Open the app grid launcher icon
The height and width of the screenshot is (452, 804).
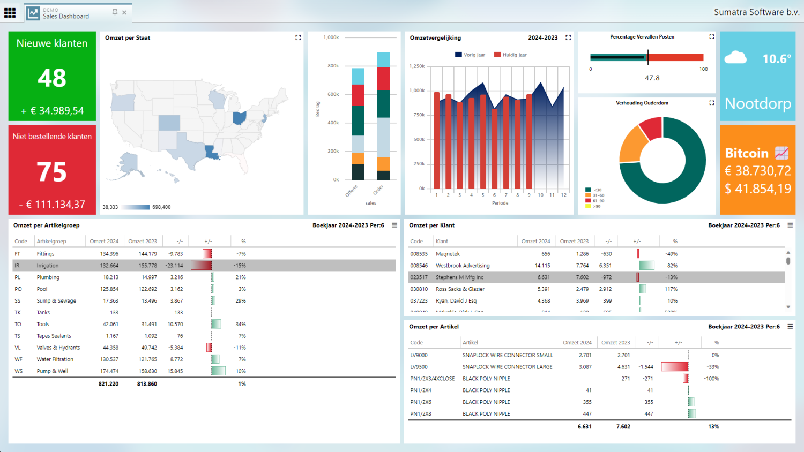[10, 12]
